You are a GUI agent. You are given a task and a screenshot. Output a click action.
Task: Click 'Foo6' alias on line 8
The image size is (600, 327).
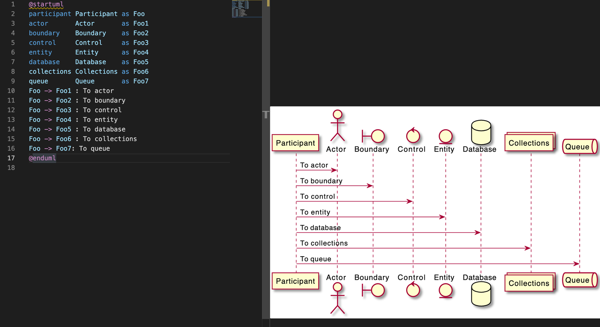click(141, 72)
